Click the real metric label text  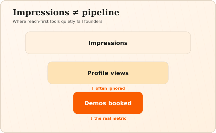(x=110, y=118)
